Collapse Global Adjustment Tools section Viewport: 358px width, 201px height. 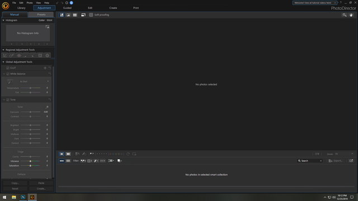pos(3,62)
